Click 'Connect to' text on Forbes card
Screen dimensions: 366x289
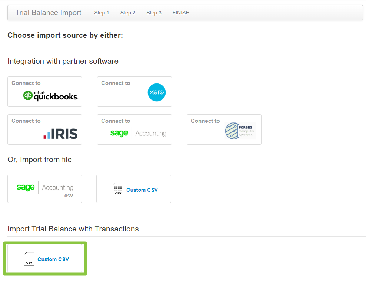(205, 121)
